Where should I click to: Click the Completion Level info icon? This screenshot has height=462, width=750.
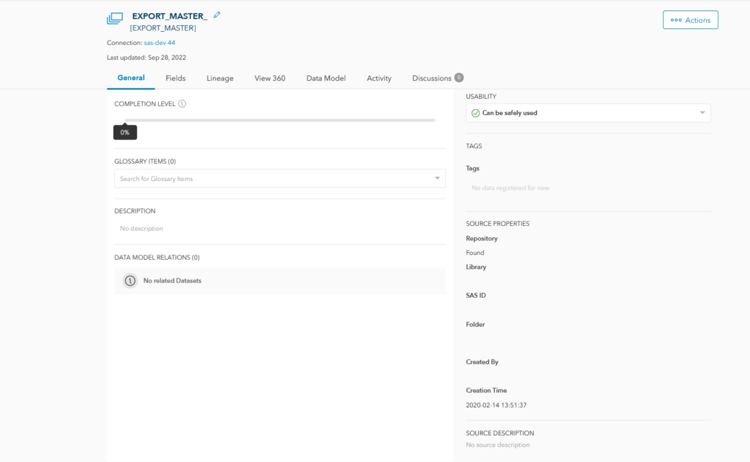(182, 104)
